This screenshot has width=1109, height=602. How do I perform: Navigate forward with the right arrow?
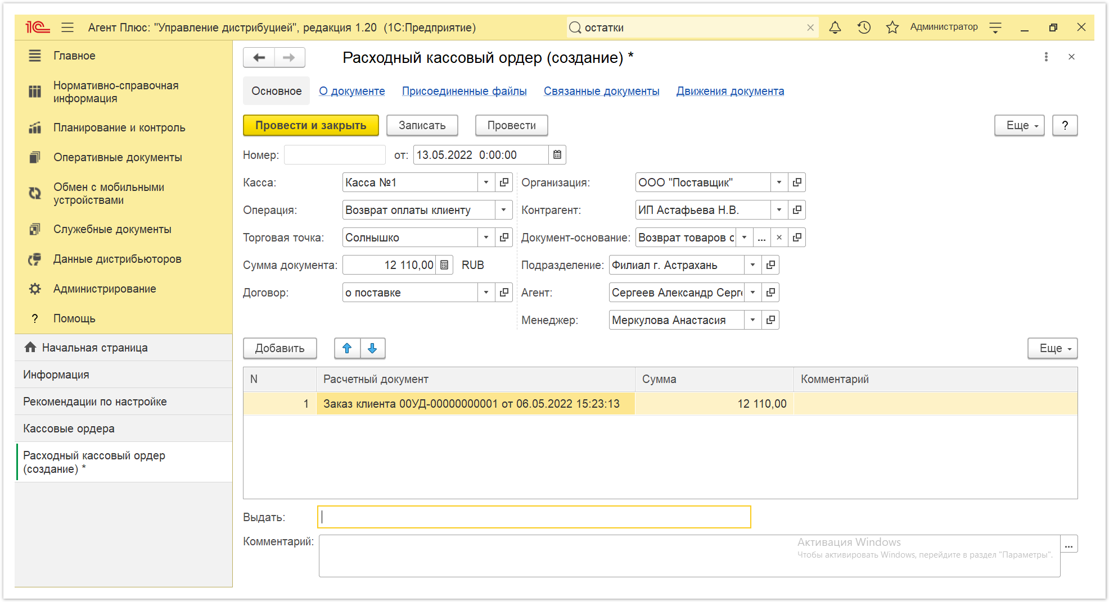289,57
